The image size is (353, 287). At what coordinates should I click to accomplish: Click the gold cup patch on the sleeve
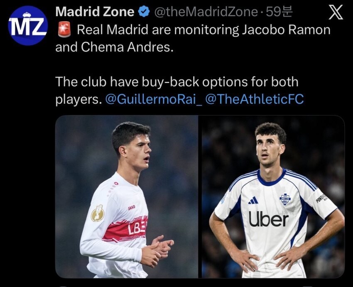[x=98, y=213]
